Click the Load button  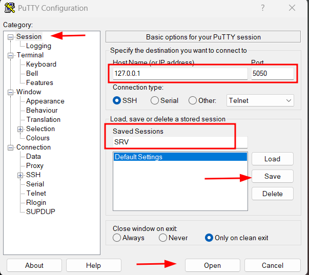click(272, 159)
